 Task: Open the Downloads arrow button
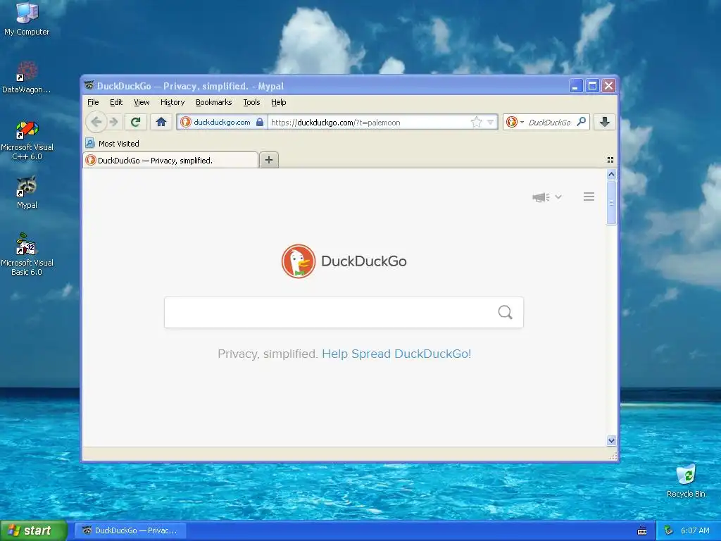605,122
